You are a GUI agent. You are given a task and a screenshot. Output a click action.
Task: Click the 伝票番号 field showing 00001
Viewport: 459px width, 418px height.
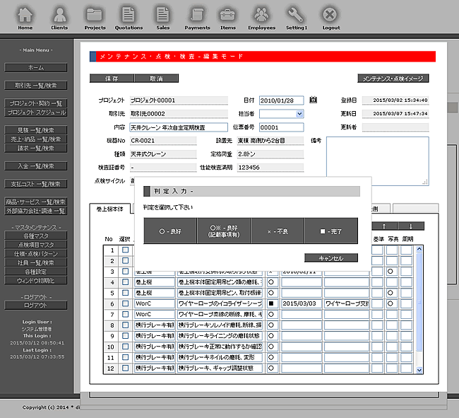(282, 127)
